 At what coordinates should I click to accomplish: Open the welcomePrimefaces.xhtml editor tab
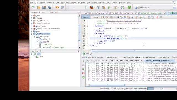pos(151,13)
